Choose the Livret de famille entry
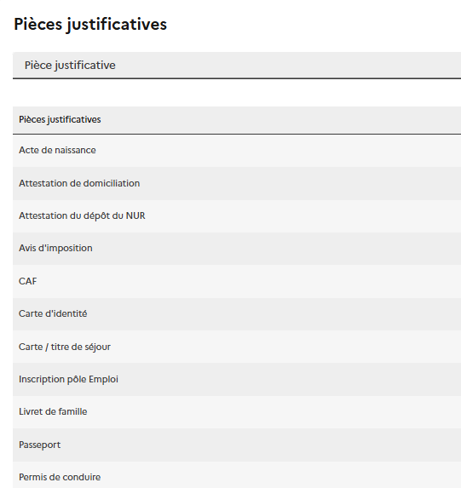 coord(237,412)
